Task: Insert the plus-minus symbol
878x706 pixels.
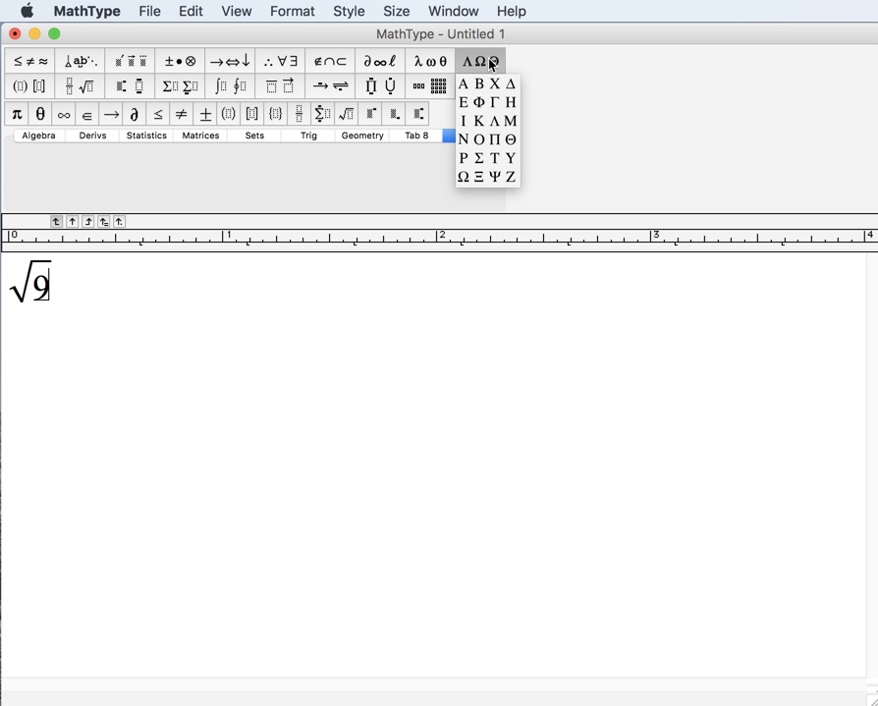Action: click(204, 113)
